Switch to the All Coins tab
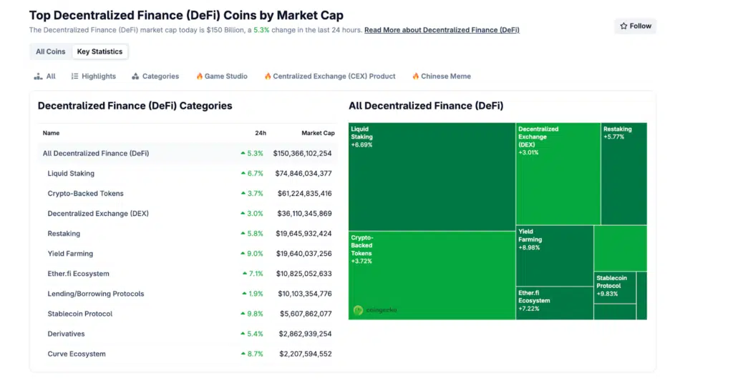The width and height of the screenshot is (733, 383). (50, 51)
